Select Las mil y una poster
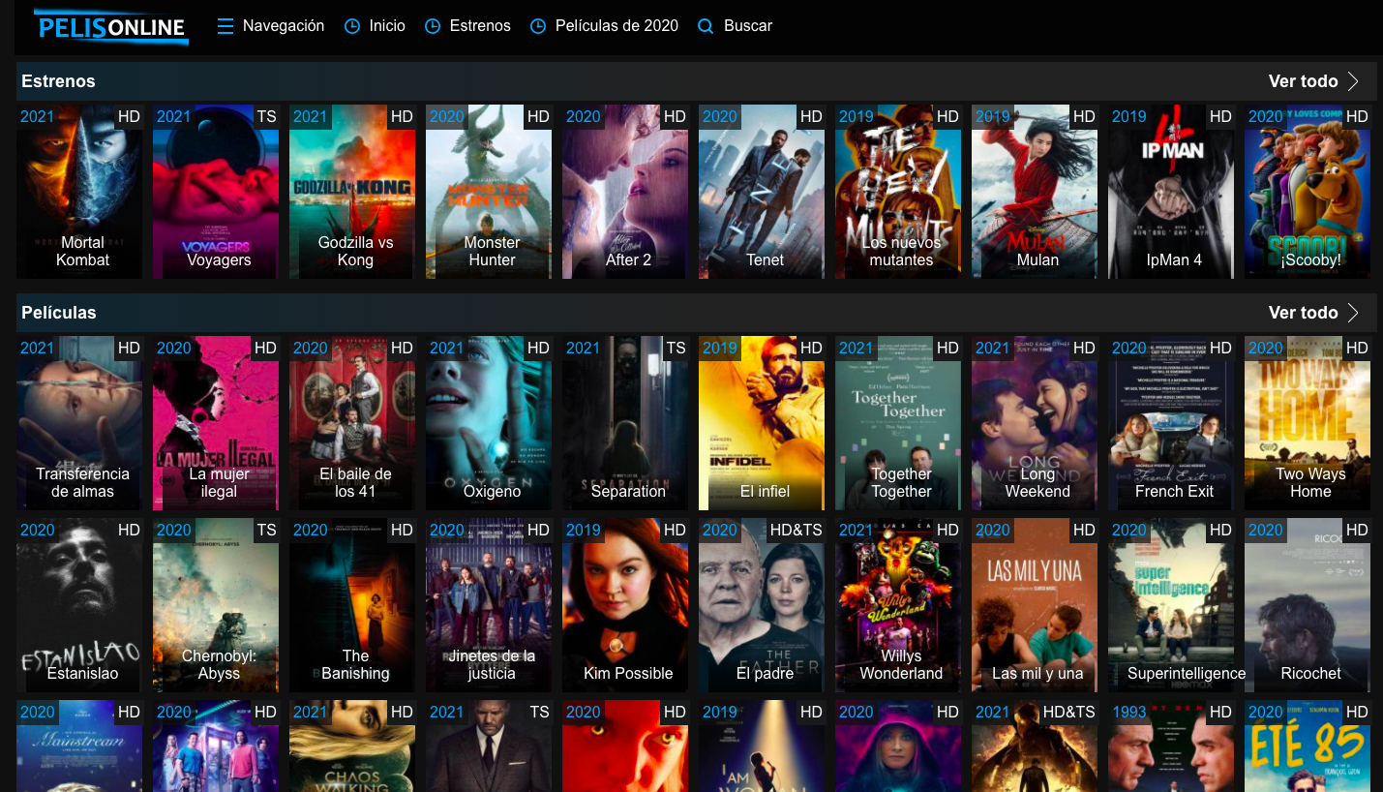The height and width of the screenshot is (792, 1383). click(x=1035, y=605)
